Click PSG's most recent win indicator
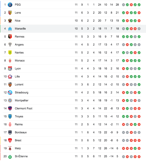This screenshot has width=146, height=162. pyautogui.click(x=139, y=5)
